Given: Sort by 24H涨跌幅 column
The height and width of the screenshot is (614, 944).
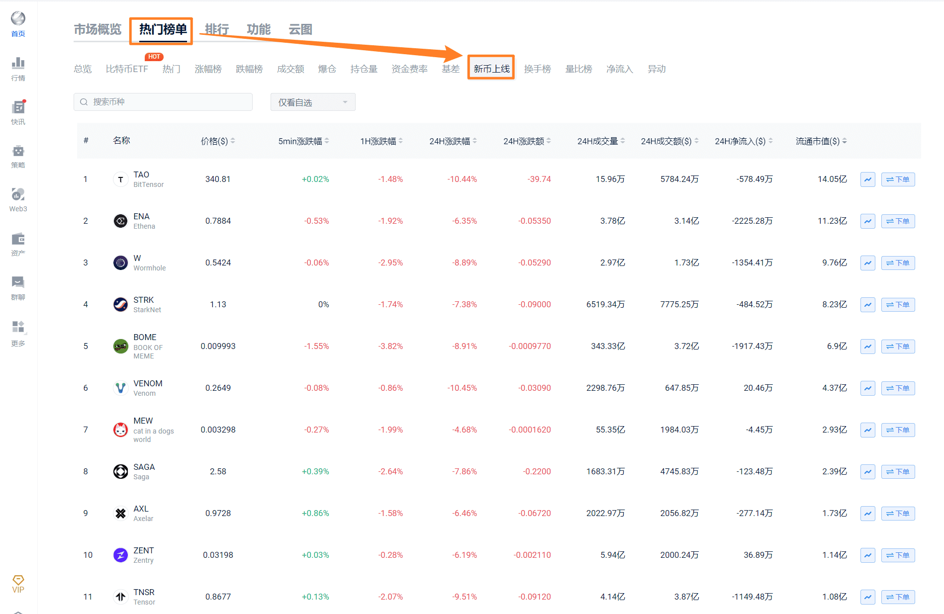Looking at the screenshot, I should (x=453, y=141).
